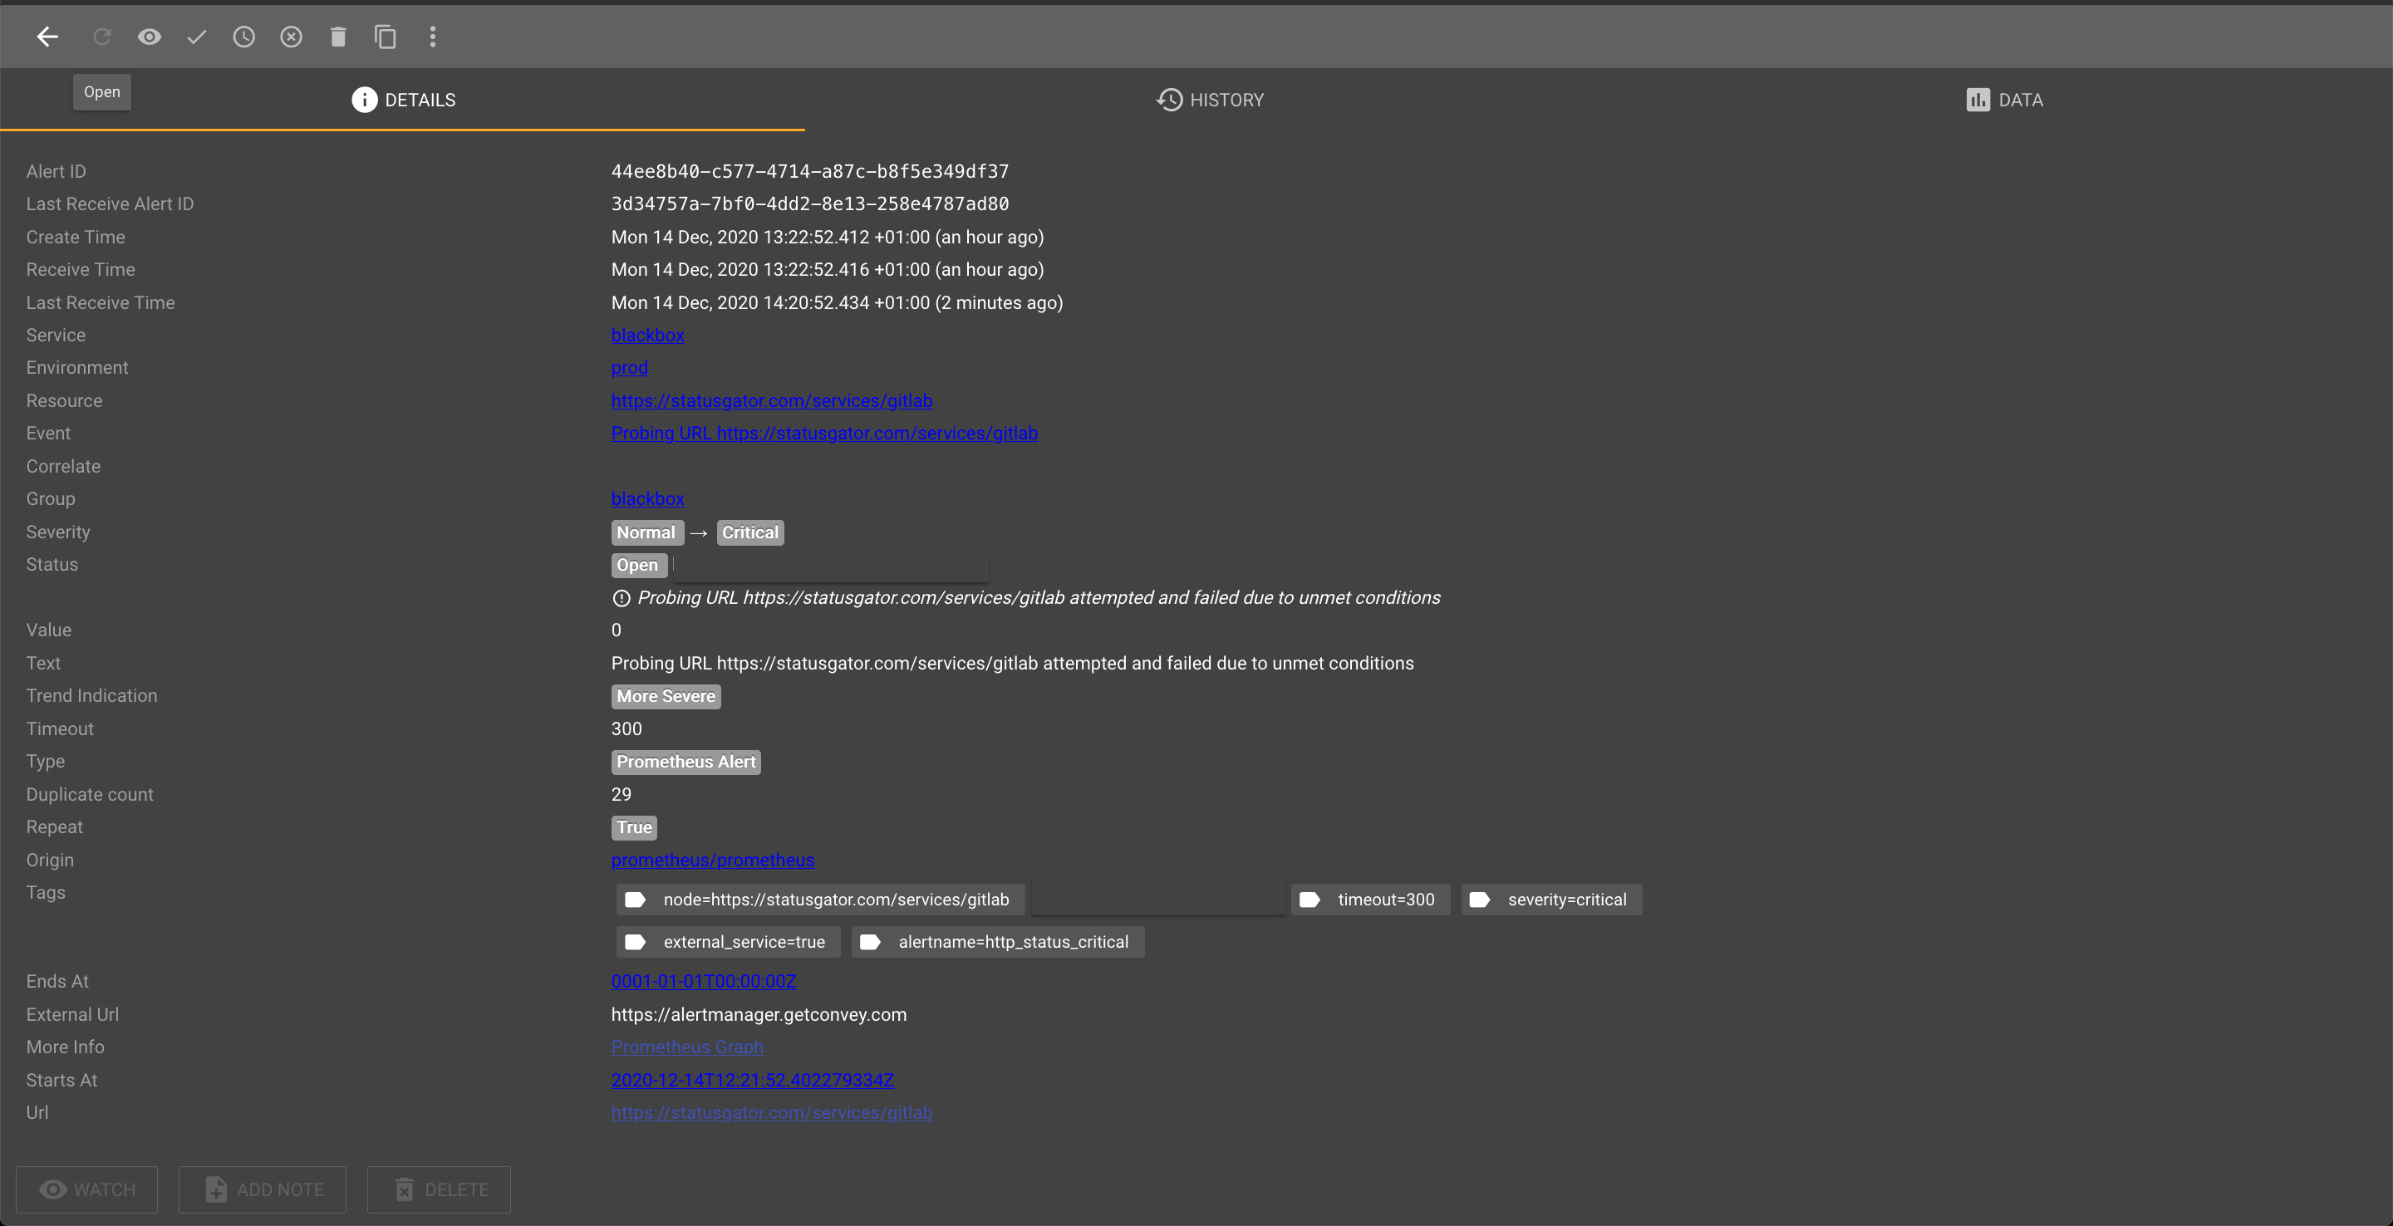Open the three-dot more options menu
Screen dimensions: 2393x1226
click(433, 37)
